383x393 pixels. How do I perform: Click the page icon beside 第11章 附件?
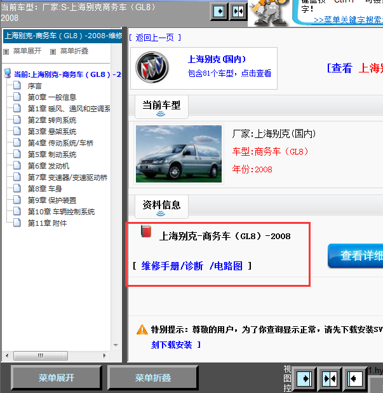coord(17,223)
